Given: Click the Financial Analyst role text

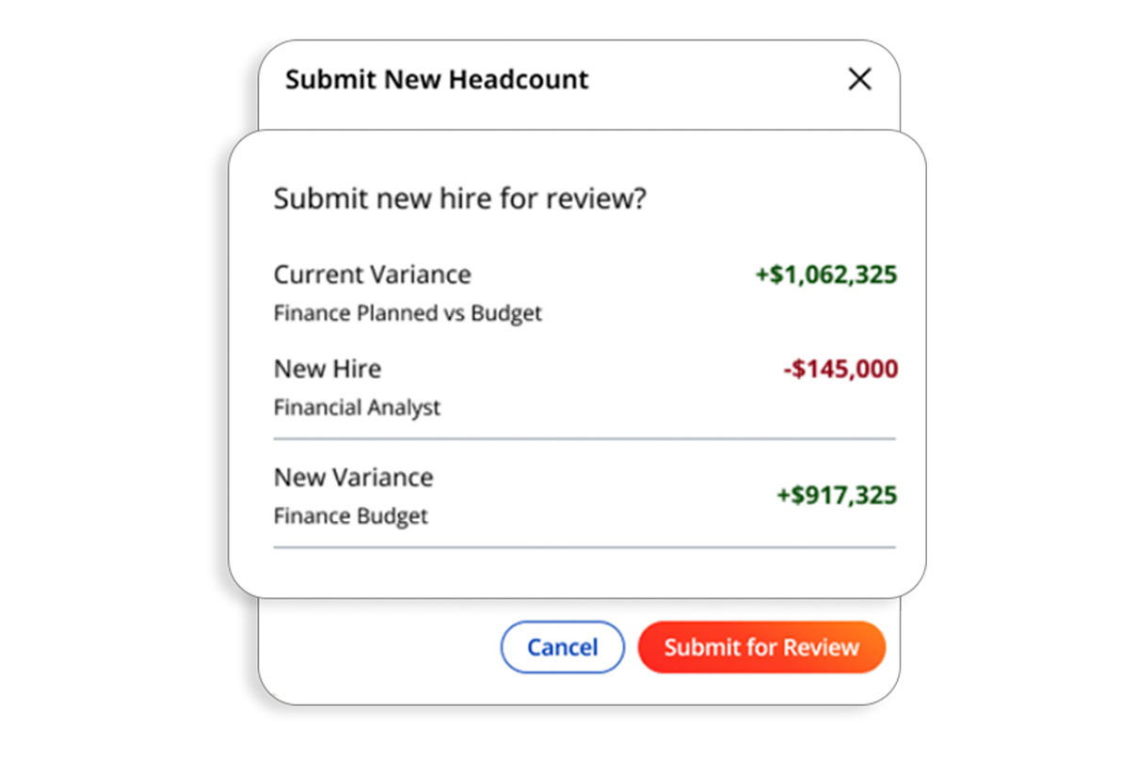Looking at the screenshot, I should (357, 408).
